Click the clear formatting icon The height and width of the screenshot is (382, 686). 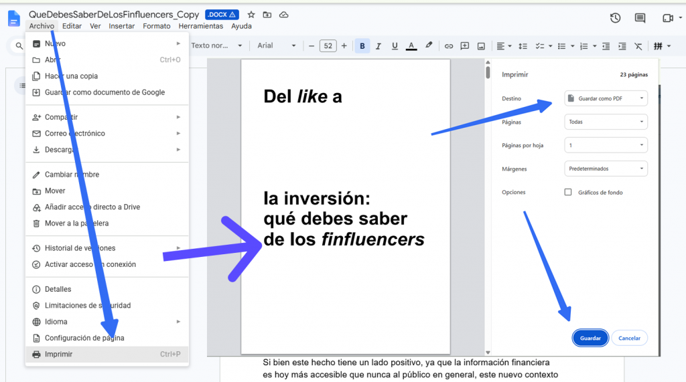[638, 46]
